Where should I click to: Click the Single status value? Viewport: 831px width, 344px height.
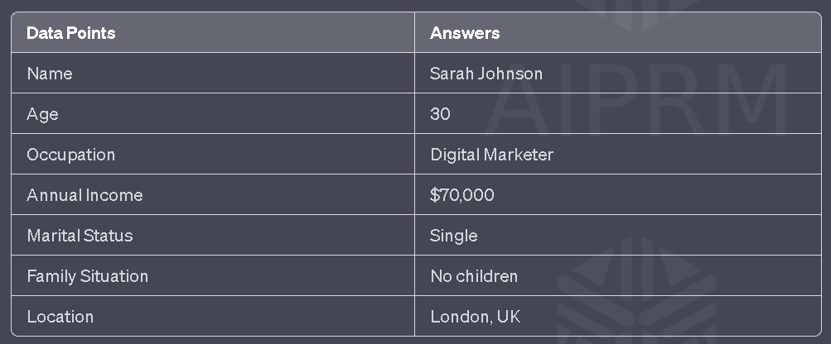[x=454, y=236]
